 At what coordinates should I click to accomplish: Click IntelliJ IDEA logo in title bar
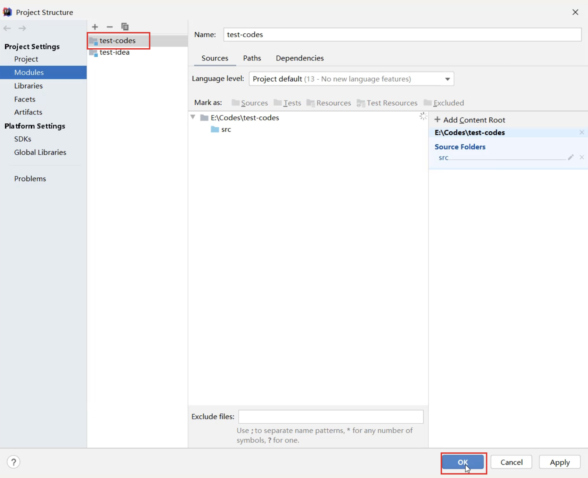[x=7, y=12]
